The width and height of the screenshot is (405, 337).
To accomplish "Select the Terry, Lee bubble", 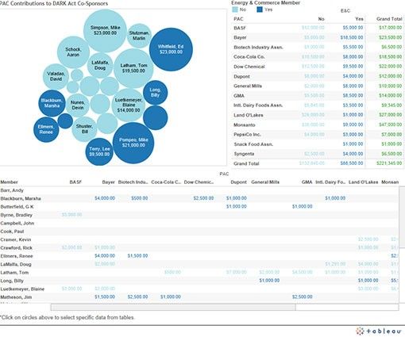I will coord(99,151).
